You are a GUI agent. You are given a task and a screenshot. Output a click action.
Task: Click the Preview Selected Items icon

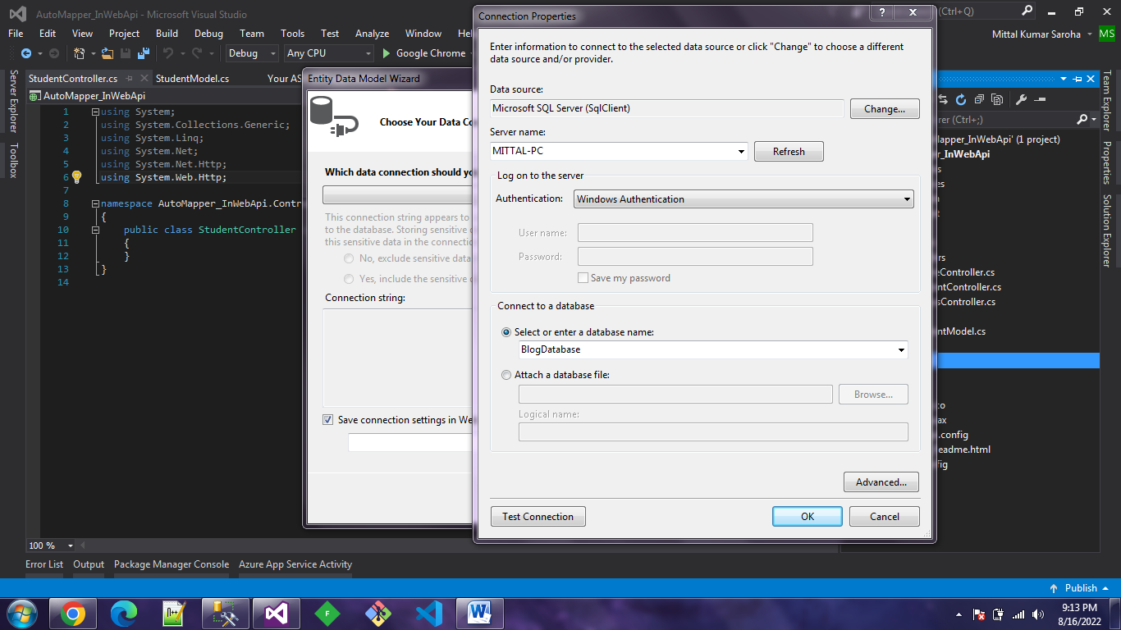[x=1040, y=99]
